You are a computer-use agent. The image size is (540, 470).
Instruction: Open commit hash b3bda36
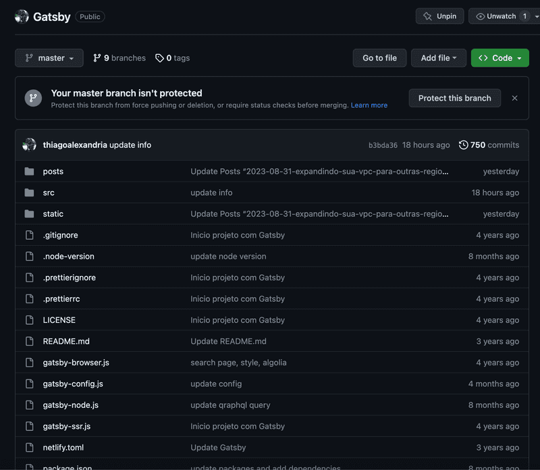pyautogui.click(x=383, y=145)
